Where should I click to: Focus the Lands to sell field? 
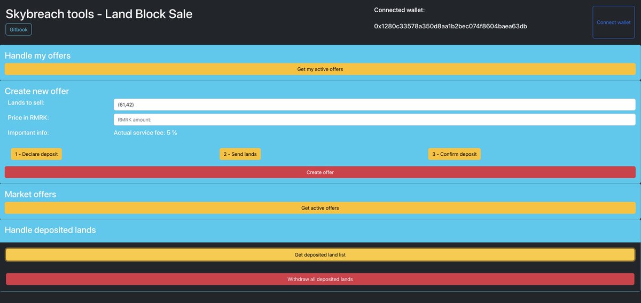[374, 105]
